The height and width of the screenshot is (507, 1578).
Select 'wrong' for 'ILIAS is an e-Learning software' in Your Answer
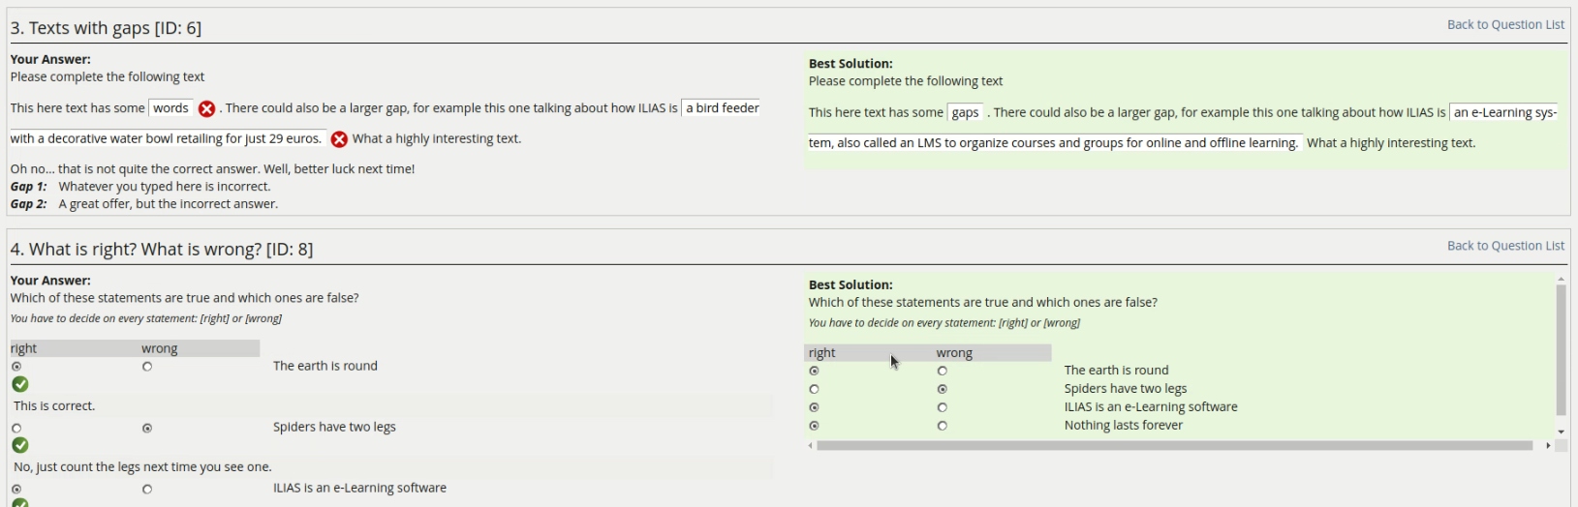[147, 490]
